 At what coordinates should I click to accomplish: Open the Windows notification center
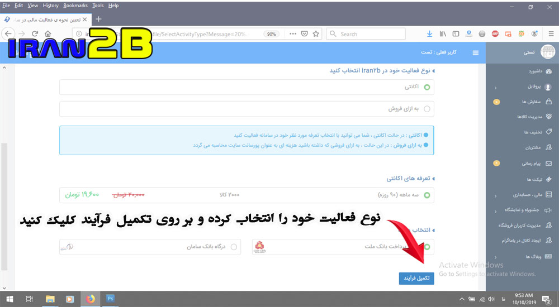546,299
